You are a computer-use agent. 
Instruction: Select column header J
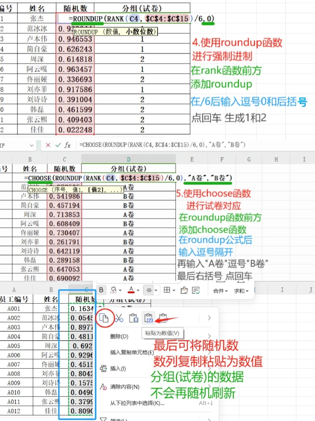coord(311,290)
